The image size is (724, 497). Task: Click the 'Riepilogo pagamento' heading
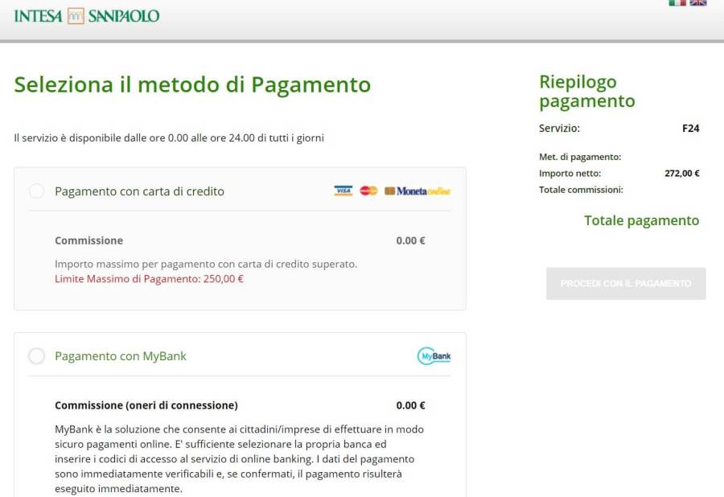[586, 92]
